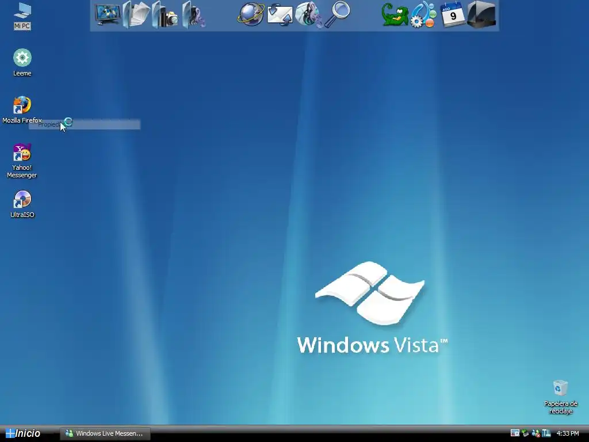Open the documents folder in the top dock
The width and height of the screenshot is (589, 442).
[136, 15]
